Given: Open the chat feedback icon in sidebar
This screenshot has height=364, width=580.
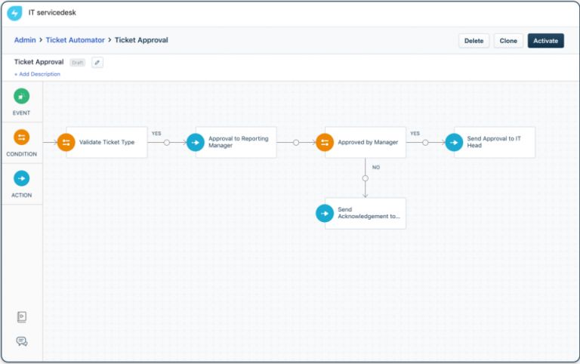Looking at the screenshot, I should click(22, 341).
